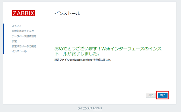Select the 設定 step in sidebar
The width and height of the screenshot is (181, 112).
(14, 41)
